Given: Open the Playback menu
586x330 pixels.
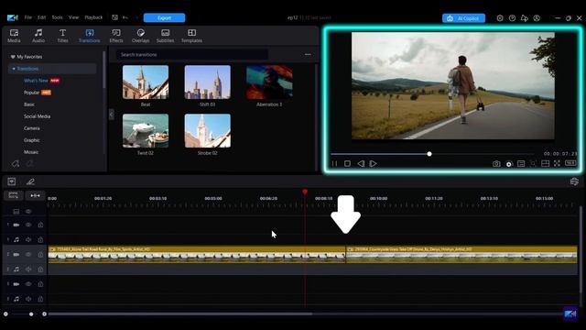Looking at the screenshot, I should (93, 17).
